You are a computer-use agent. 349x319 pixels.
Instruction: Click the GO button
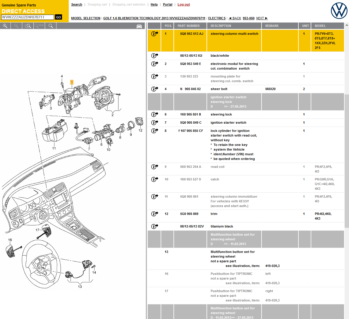pyautogui.click(x=59, y=17)
